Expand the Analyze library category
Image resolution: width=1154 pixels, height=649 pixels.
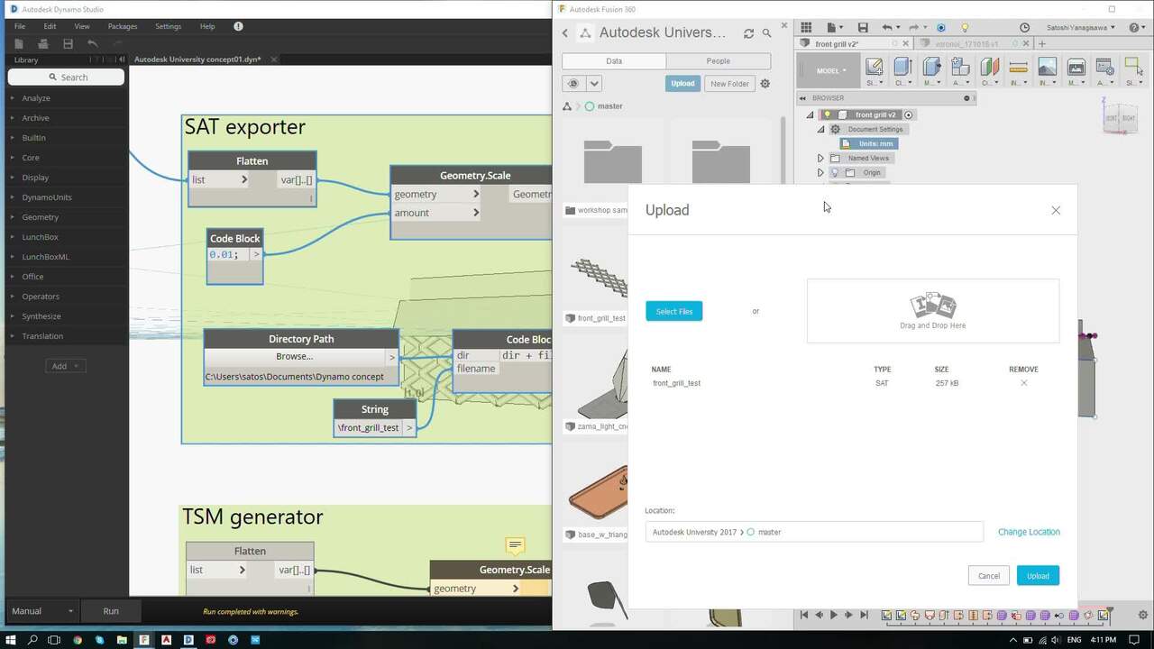pos(13,98)
